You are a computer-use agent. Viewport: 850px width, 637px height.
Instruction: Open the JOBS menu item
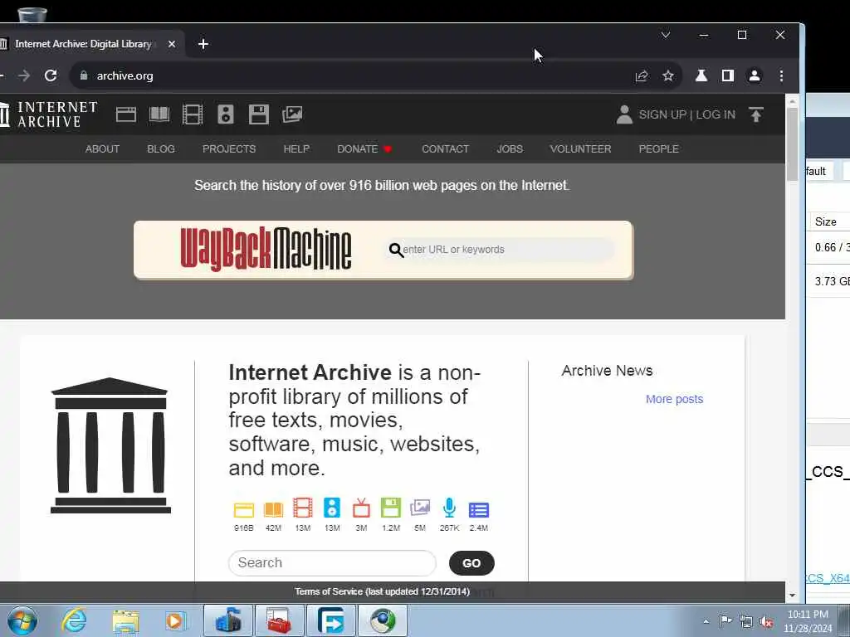click(510, 149)
